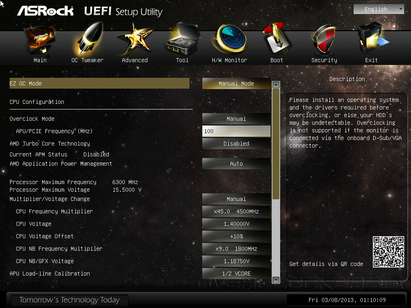The width and height of the screenshot is (411, 308).
Task: Open EZ OC Mode value Manual Mode
Action: tap(236, 83)
